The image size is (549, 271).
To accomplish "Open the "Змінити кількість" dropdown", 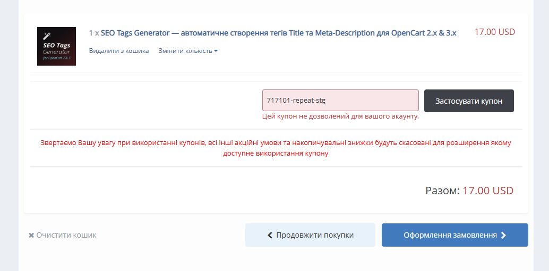I will (185, 51).
